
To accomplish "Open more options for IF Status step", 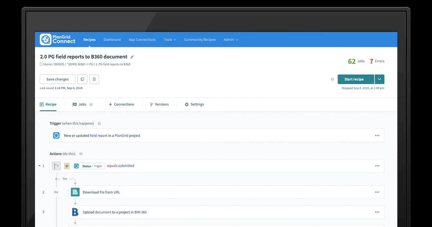I will 377,166.
